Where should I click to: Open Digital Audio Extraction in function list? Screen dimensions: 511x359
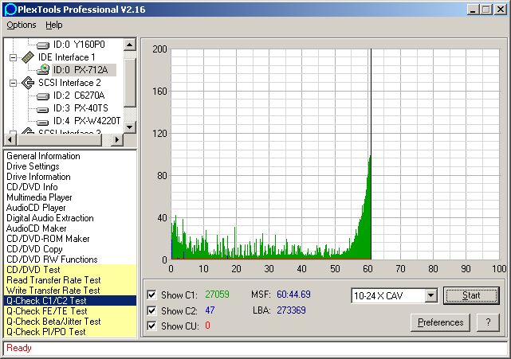pyautogui.click(x=50, y=218)
